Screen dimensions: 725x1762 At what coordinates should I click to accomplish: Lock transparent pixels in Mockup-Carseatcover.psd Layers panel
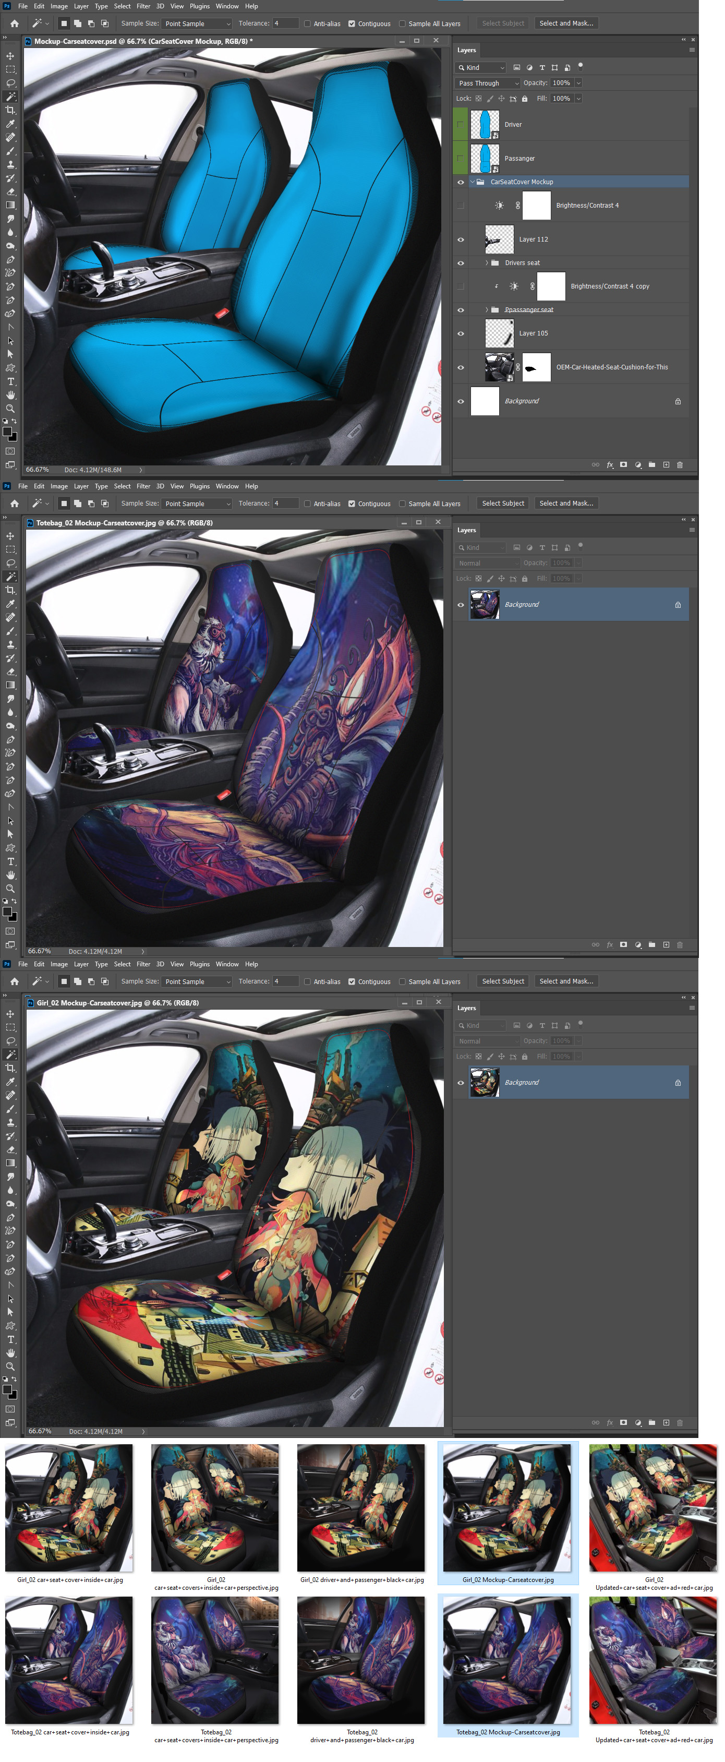[478, 99]
